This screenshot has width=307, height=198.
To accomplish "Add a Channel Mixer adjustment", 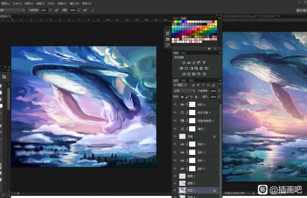I will tap(201, 68).
